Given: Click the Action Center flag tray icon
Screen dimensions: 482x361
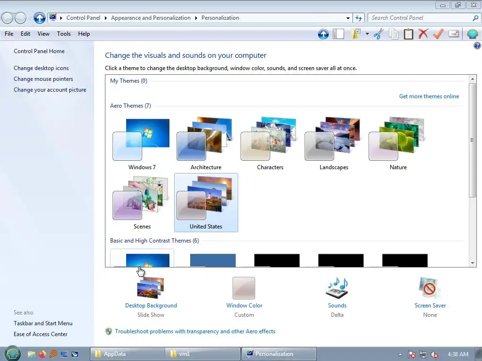Looking at the screenshot, I should 411,354.
